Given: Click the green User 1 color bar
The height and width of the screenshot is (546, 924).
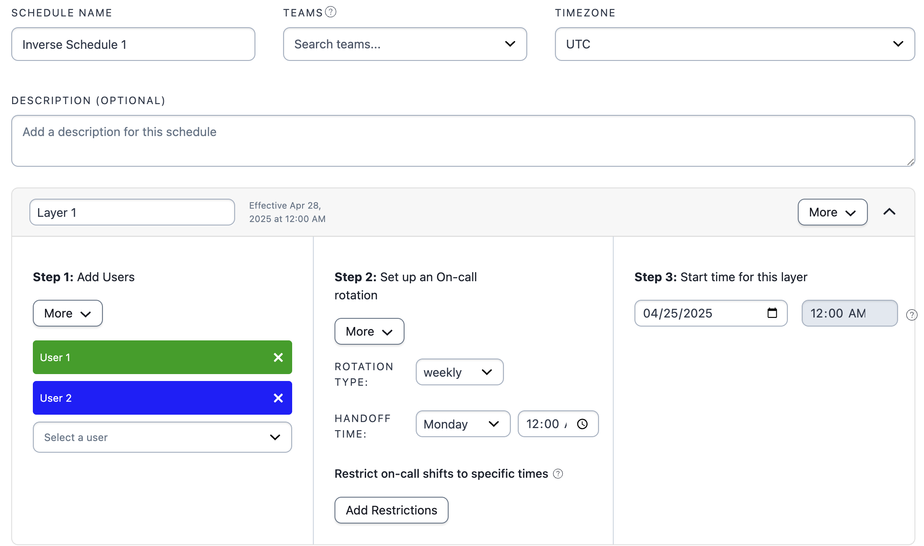Looking at the screenshot, I should (x=147, y=357).
